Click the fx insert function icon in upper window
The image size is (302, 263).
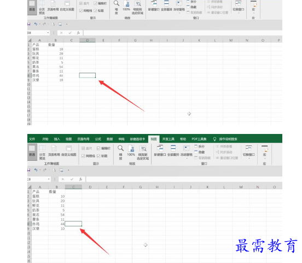coord(78,33)
